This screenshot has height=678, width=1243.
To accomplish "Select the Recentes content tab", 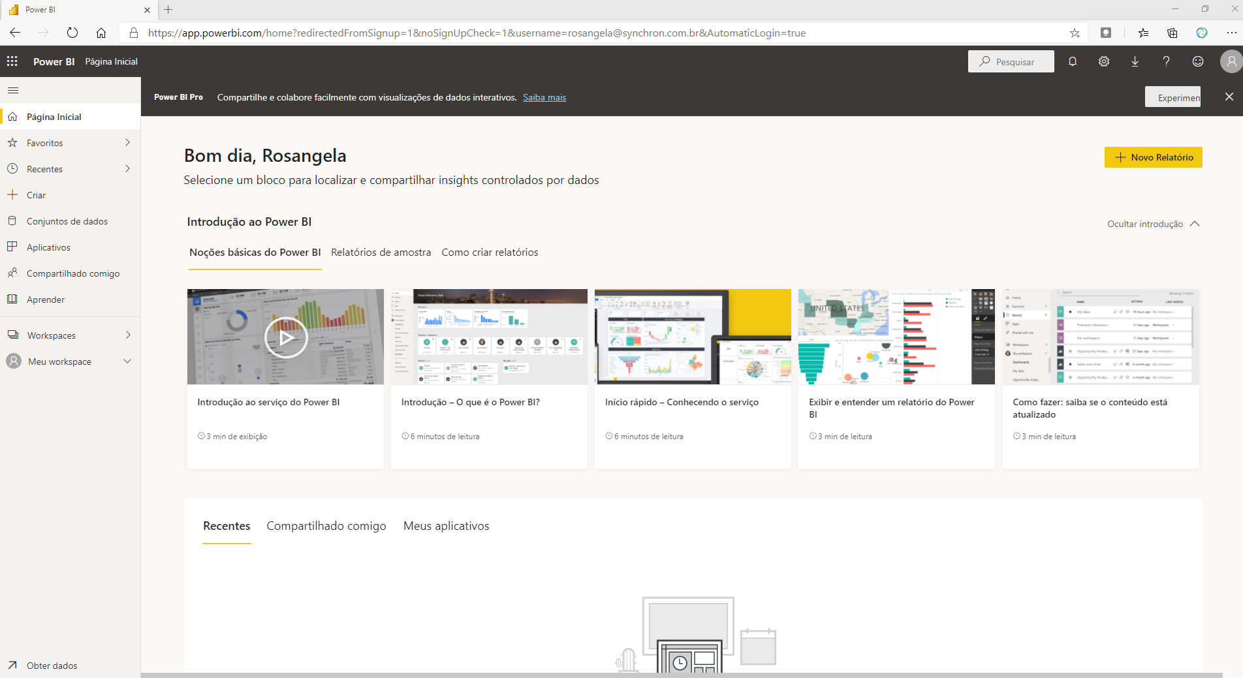I will click(x=227, y=526).
